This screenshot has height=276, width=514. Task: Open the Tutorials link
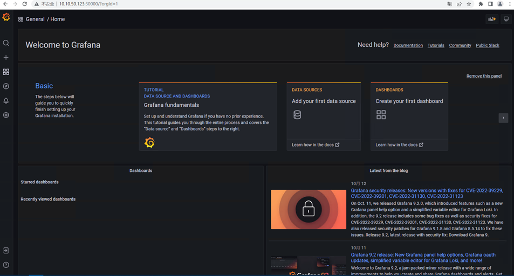click(x=436, y=46)
